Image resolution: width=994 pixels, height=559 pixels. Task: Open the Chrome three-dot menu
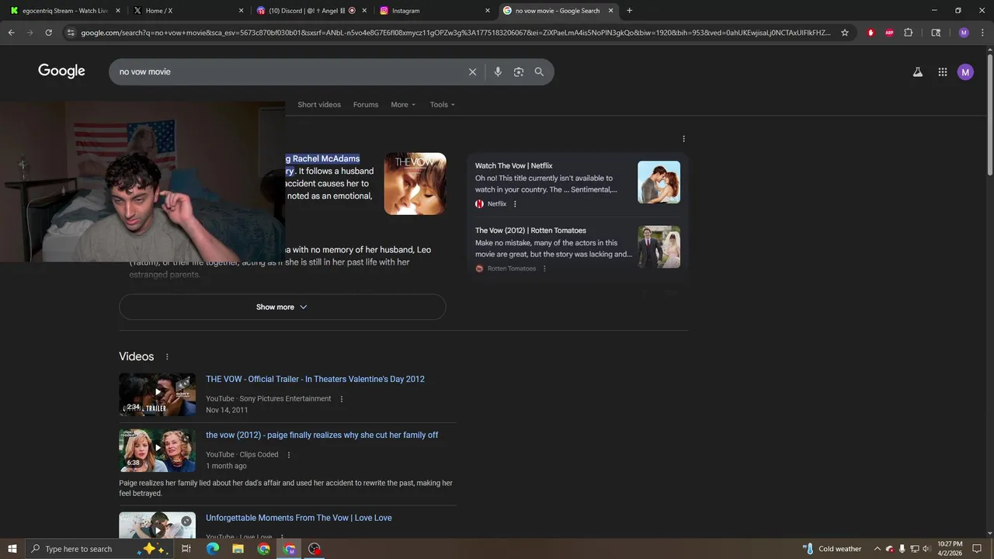pos(982,33)
